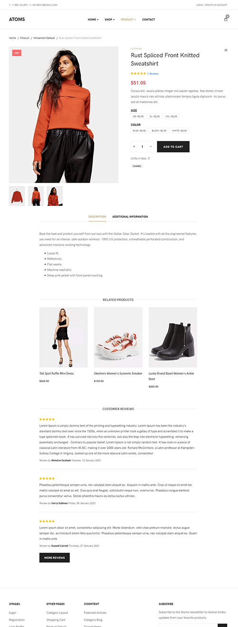Choose the WHITE +$2.00 color option

point(179,131)
